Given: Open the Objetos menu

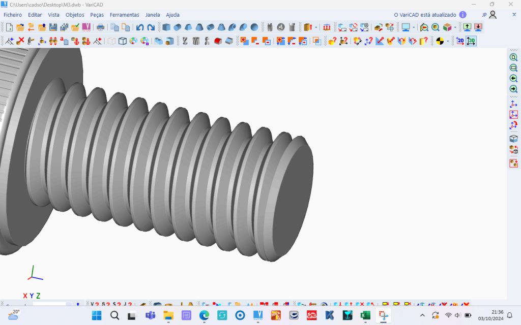Looking at the screenshot, I should (x=75, y=15).
